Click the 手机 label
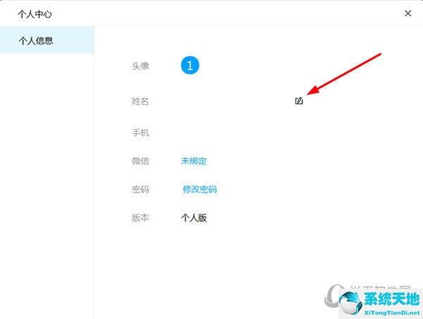Screen dimensions: 423x319 coord(140,133)
